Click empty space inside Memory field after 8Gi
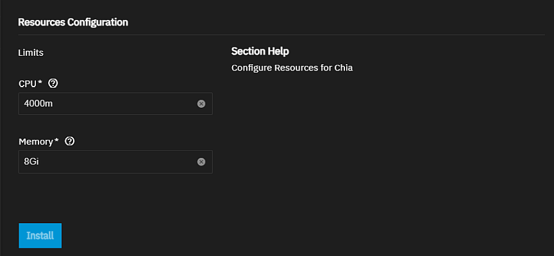 (117, 162)
